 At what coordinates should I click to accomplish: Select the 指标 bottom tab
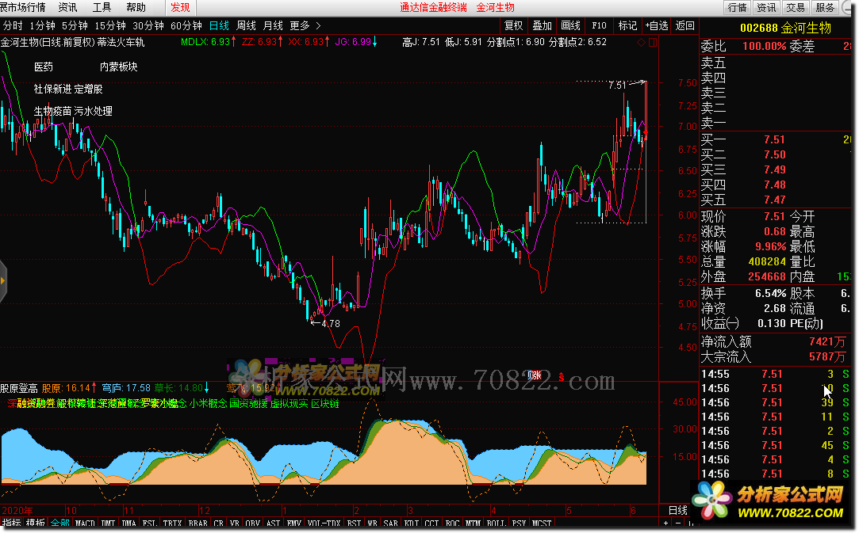(x=12, y=523)
